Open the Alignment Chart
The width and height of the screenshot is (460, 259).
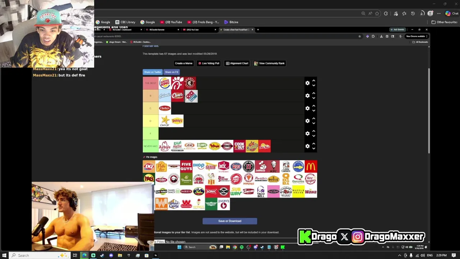[x=237, y=63]
